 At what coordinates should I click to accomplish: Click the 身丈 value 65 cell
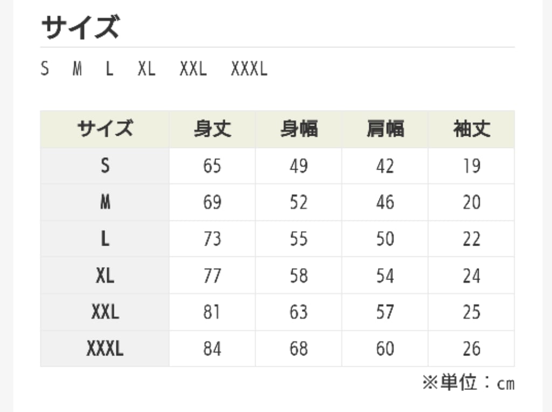click(x=212, y=166)
